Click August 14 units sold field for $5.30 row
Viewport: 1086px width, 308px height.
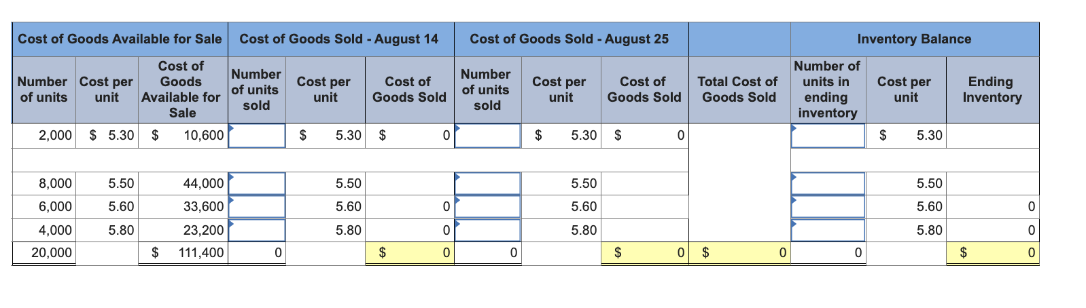coord(257,136)
